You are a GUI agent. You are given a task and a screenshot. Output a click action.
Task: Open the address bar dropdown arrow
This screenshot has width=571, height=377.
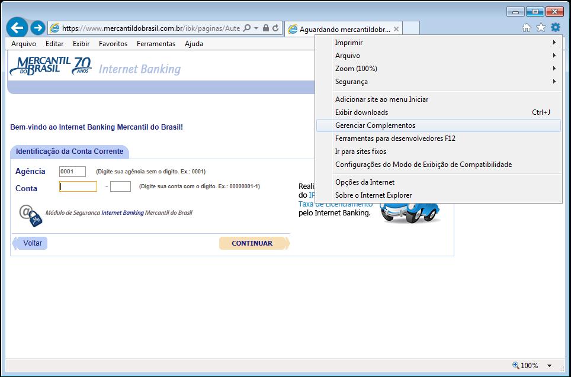[256, 28]
